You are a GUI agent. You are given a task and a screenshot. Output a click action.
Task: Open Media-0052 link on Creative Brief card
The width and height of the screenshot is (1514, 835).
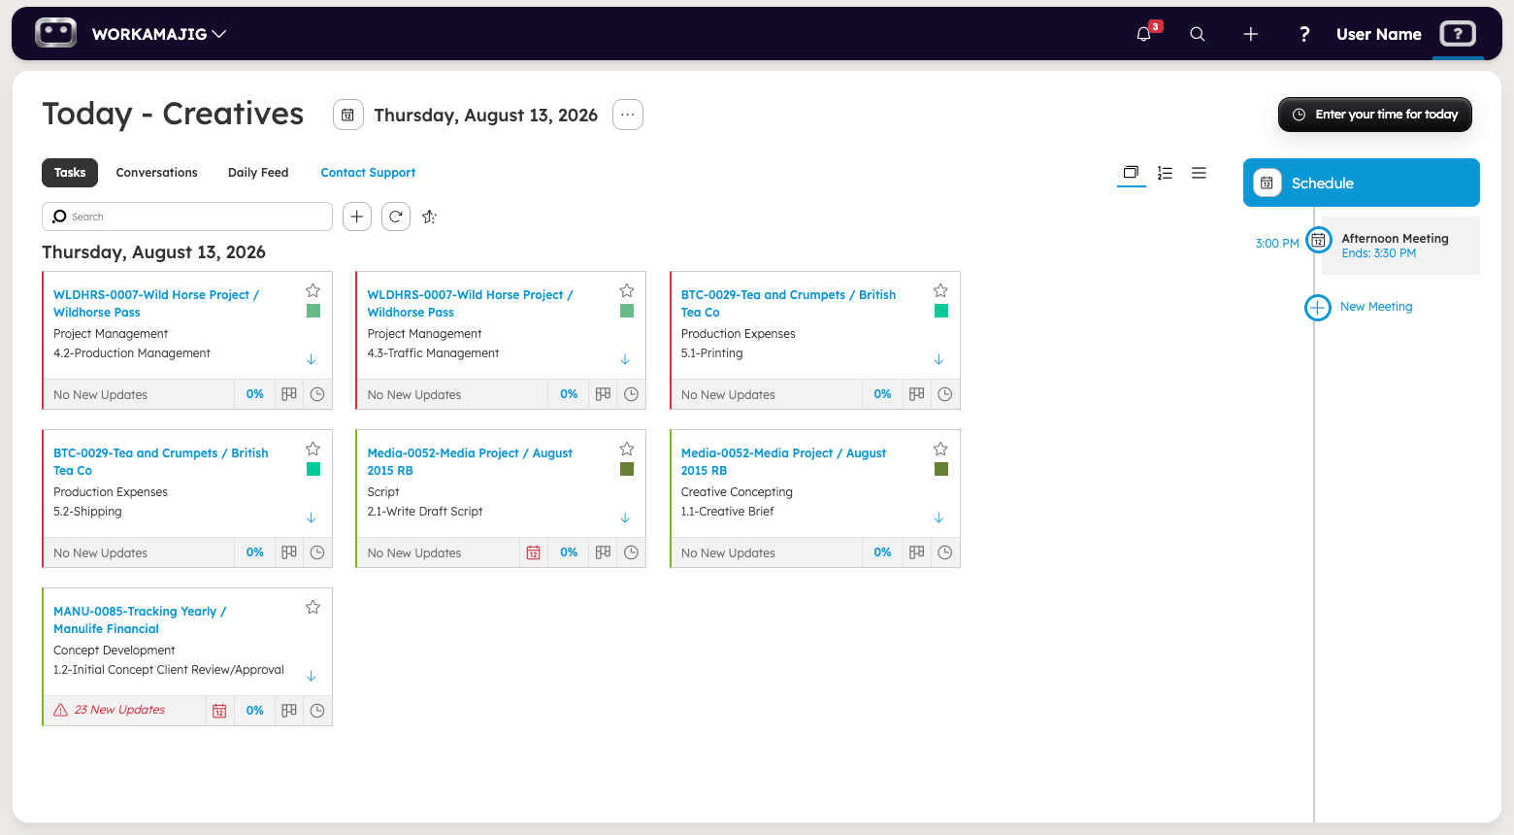tap(783, 461)
